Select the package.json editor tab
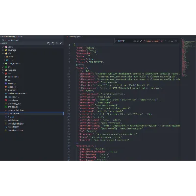The image size is (196, 196). point(74,37)
